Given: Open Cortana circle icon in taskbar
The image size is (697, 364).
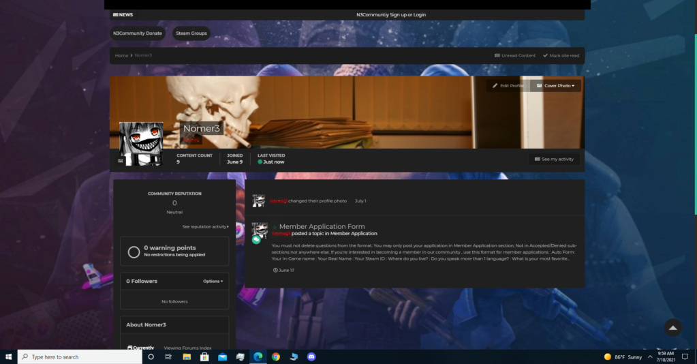Looking at the screenshot, I should 151,357.
